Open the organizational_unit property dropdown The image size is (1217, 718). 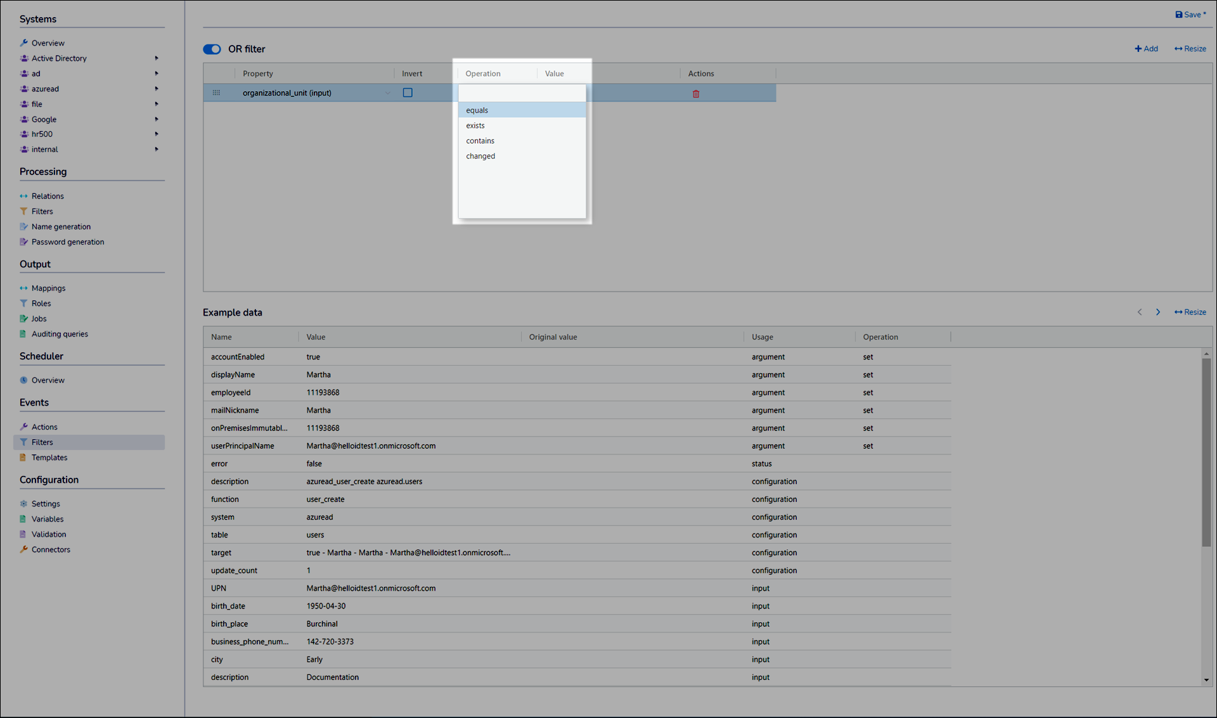pyautogui.click(x=387, y=93)
